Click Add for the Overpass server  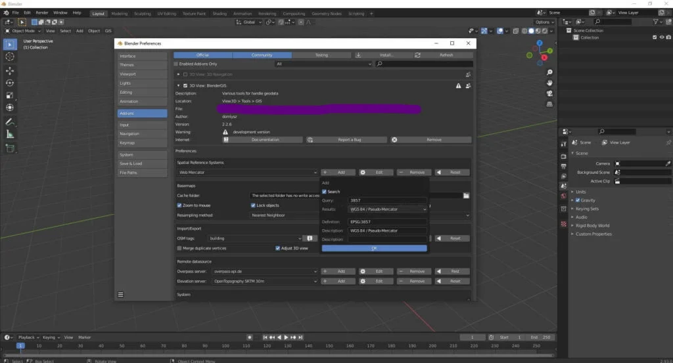point(338,271)
